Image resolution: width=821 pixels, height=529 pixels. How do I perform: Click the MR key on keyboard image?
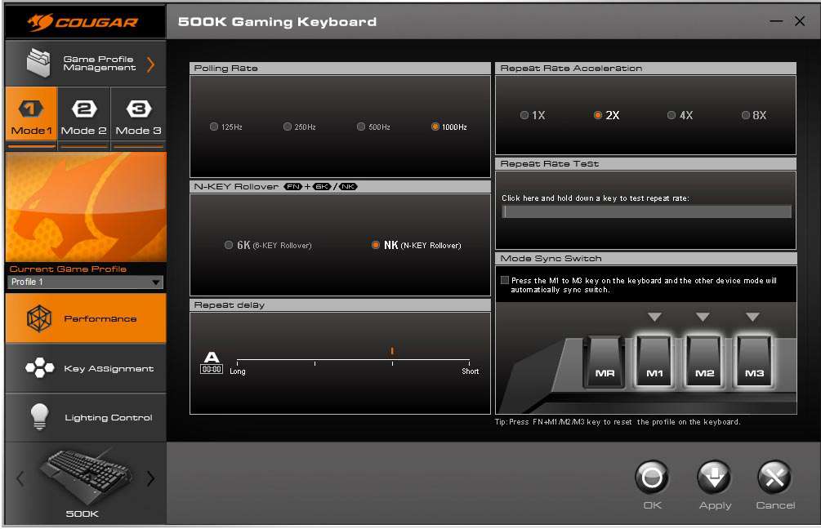coord(605,363)
